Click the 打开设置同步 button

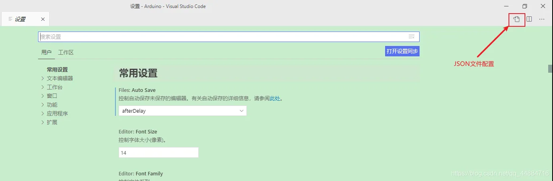coord(402,51)
